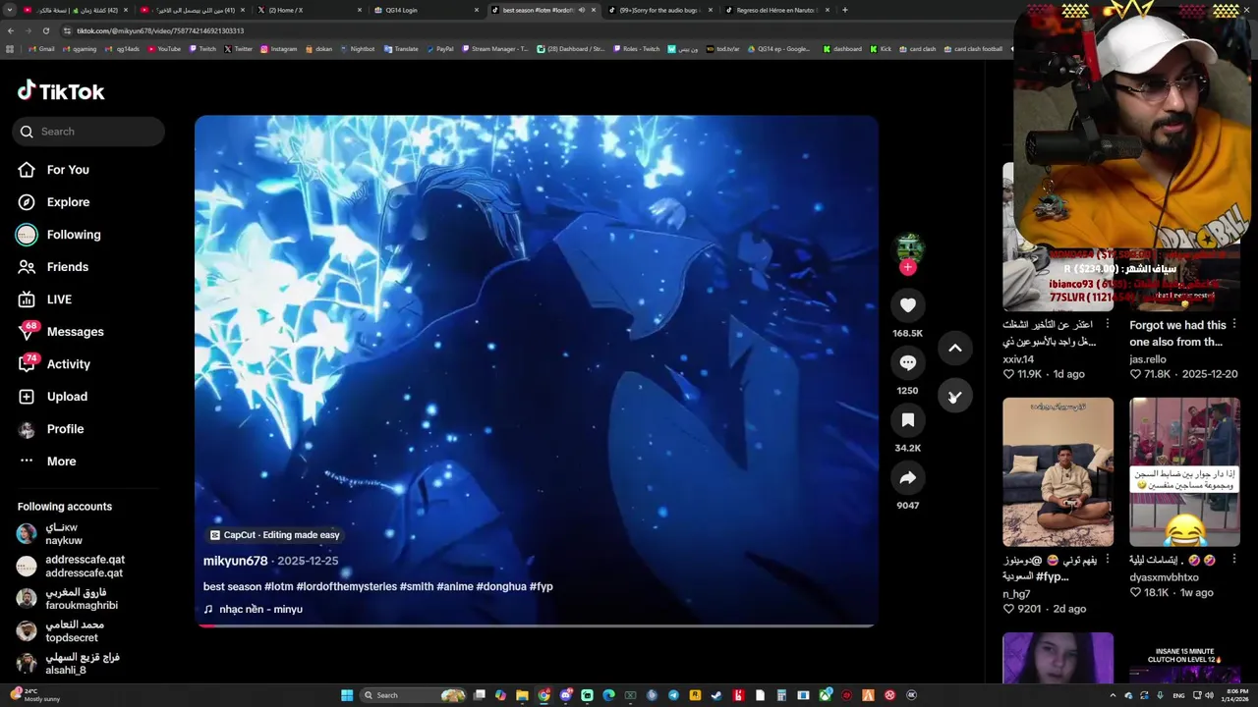Open YouTube bookmark
1258x707 pixels.
tap(164, 49)
